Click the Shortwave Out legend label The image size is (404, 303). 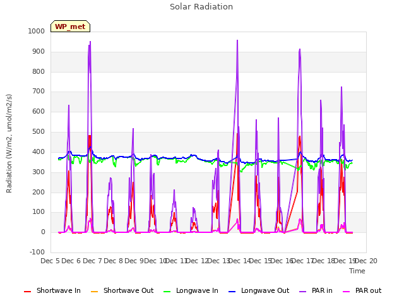pos(128,290)
